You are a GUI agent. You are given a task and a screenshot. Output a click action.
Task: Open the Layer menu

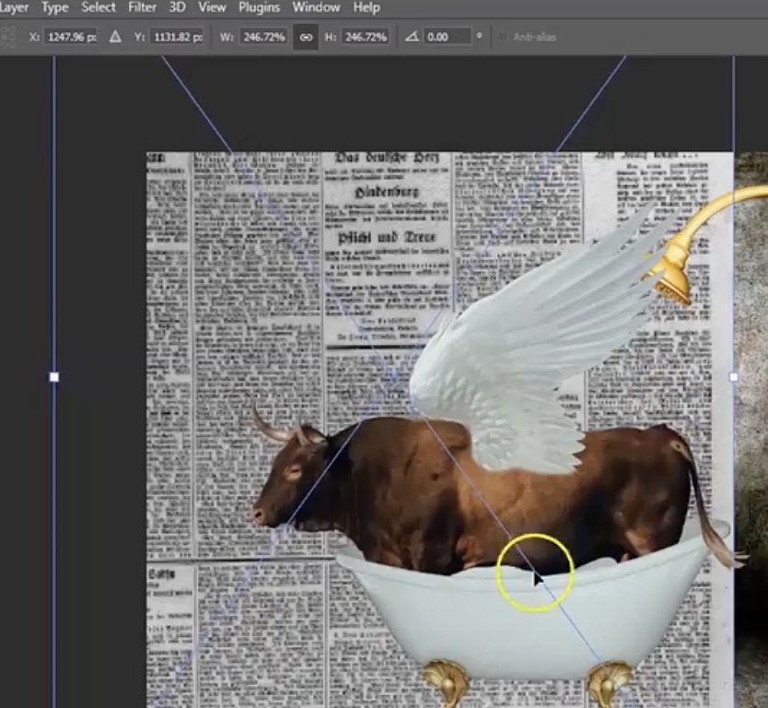coord(14,7)
